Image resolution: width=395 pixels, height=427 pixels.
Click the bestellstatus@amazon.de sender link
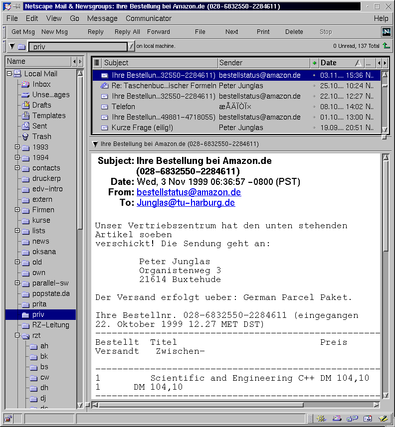click(189, 192)
